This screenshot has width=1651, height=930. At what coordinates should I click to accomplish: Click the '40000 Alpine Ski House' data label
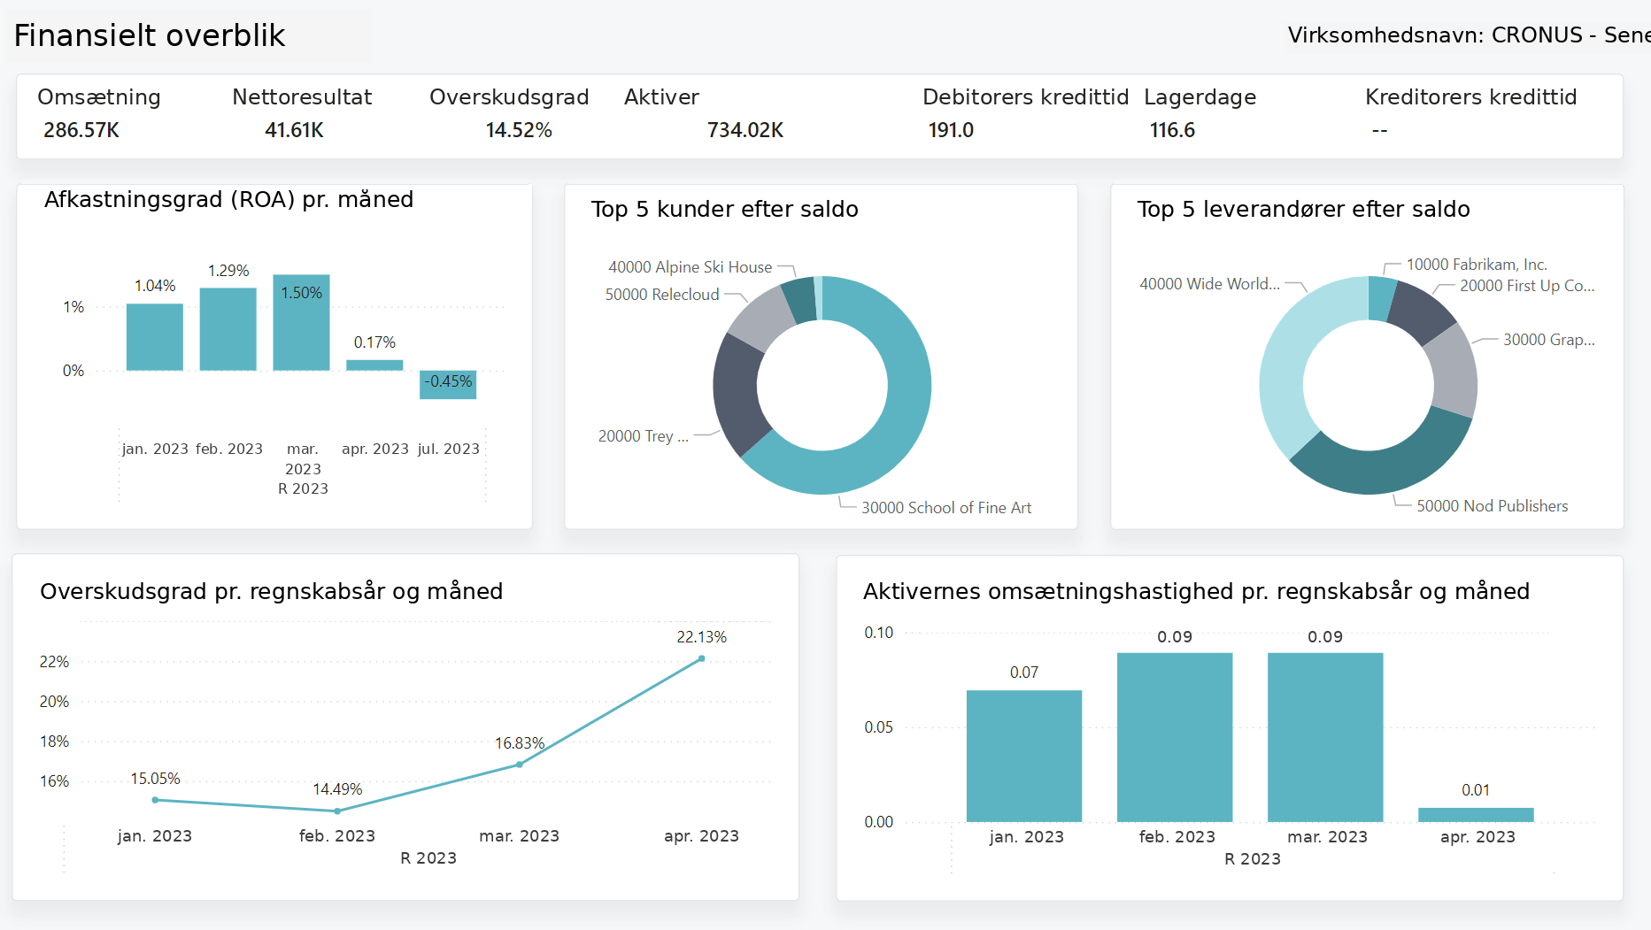[690, 267]
